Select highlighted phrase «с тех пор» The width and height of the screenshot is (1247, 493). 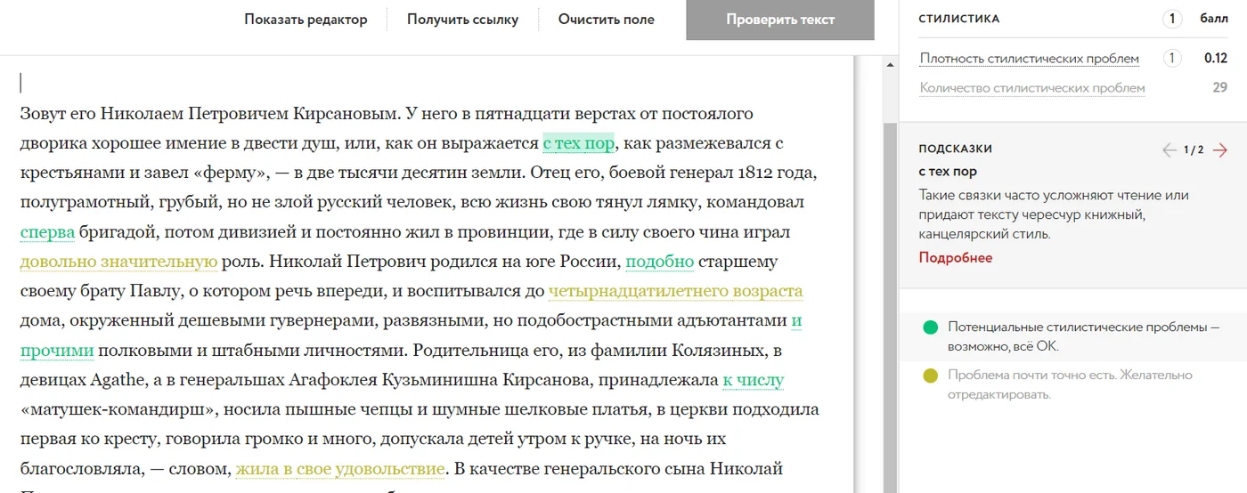tap(579, 143)
